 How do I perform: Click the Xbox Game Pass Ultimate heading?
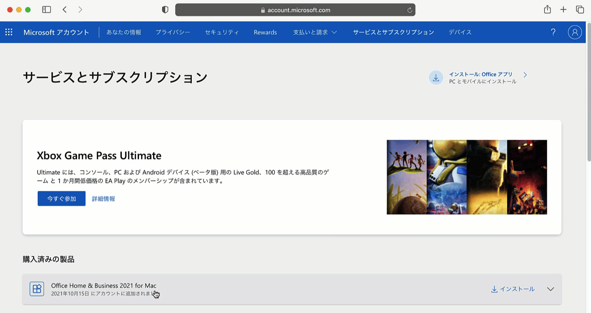pos(99,155)
